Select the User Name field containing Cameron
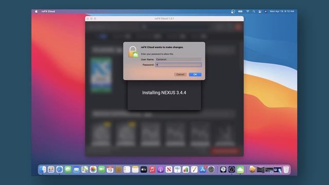The width and height of the screenshot is (329, 185). pos(178,60)
